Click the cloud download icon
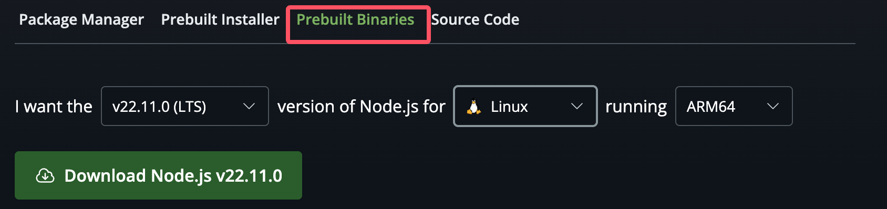Viewport: 887px width, 209px height. 45,176
